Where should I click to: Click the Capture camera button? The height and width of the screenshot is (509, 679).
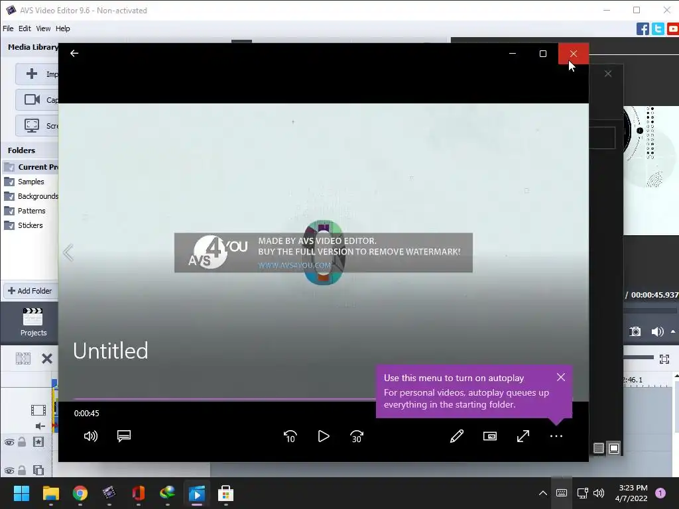(37, 100)
